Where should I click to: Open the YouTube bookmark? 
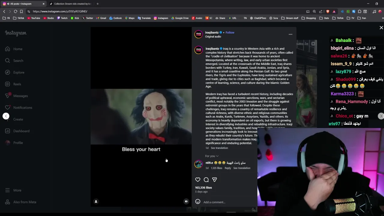coord(34,18)
